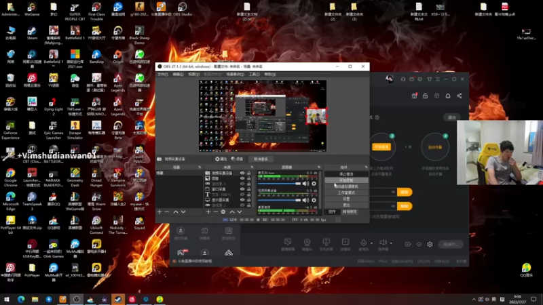The width and height of the screenshot is (543, 305).
Task: Open filters for selected source (滤镜)
Action: coord(237,159)
